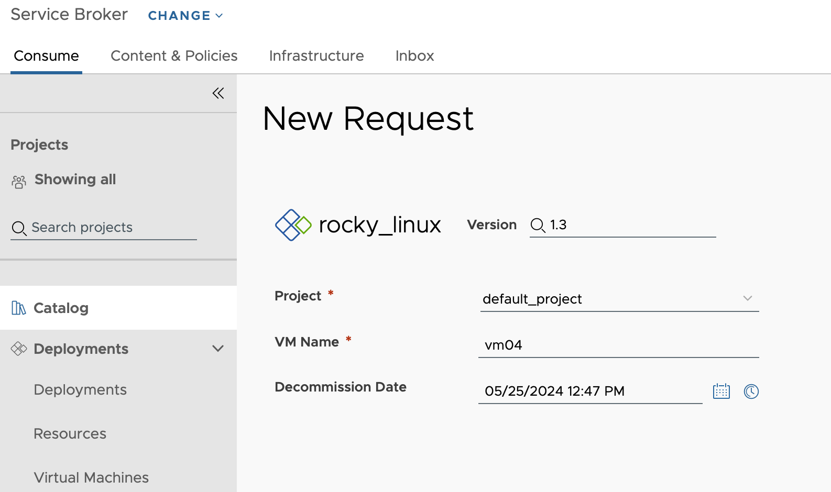The image size is (831, 492).
Task: Click the Version search magnifier icon
Action: pos(538,225)
